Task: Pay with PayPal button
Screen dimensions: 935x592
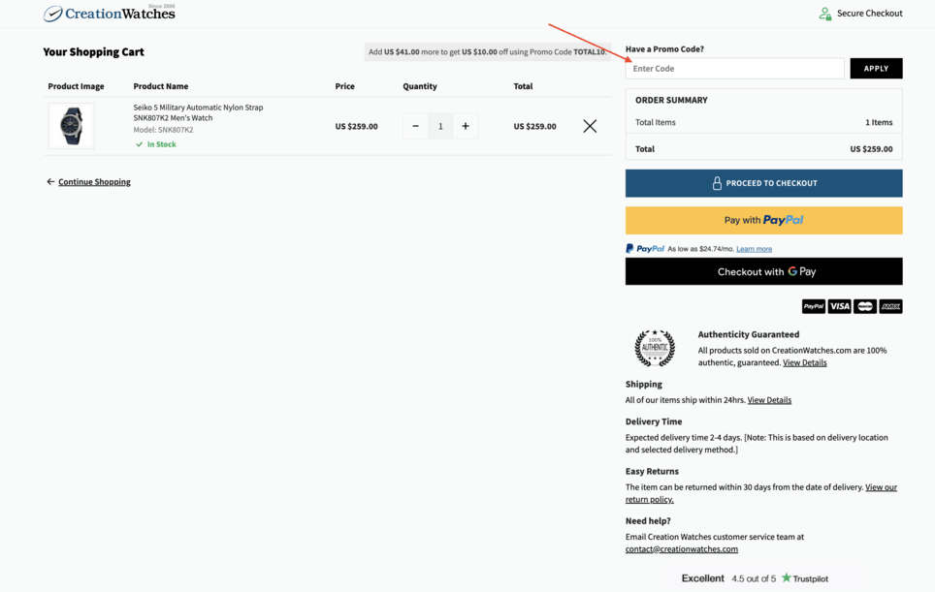Action: [x=764, y=220]
